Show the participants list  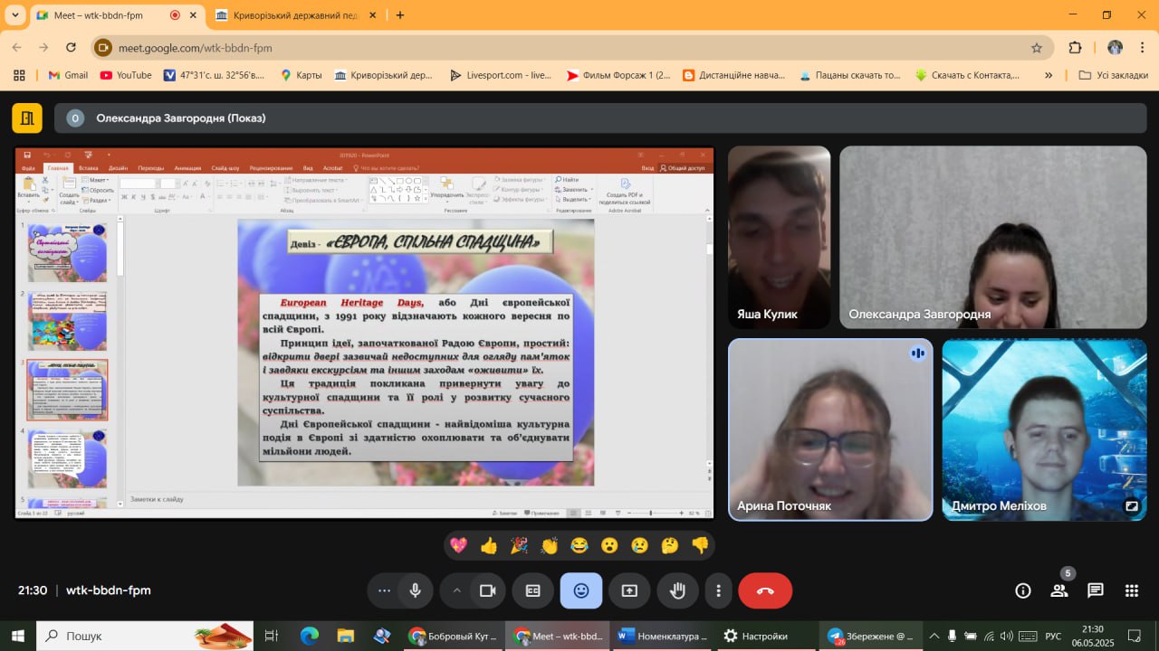(1058, 590)
